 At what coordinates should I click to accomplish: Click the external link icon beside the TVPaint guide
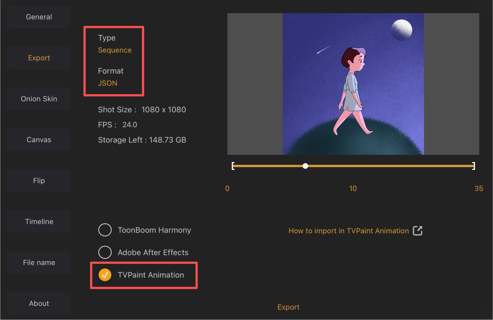tap(418, 231)
